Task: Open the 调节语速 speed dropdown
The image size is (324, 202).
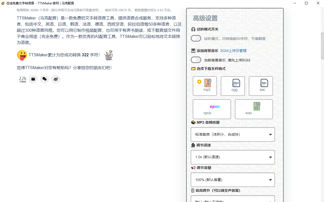Action: [233, 157]
